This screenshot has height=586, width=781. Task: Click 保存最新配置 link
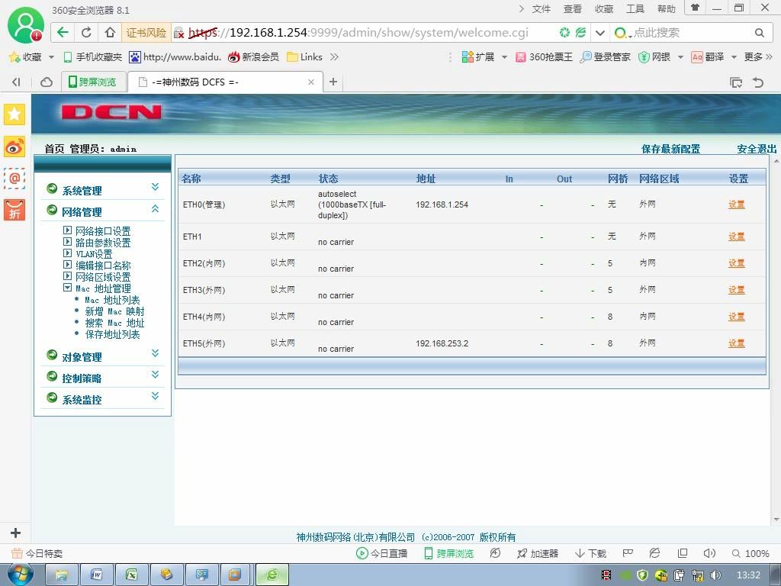click(x=670, y=149)
